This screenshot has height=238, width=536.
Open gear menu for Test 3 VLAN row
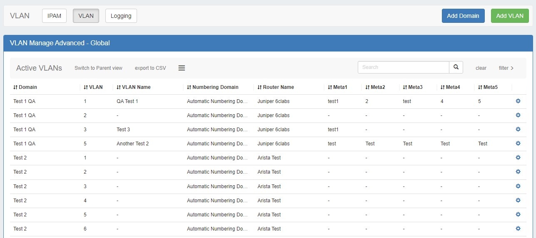pyautogui.click(x=518, y=129)
